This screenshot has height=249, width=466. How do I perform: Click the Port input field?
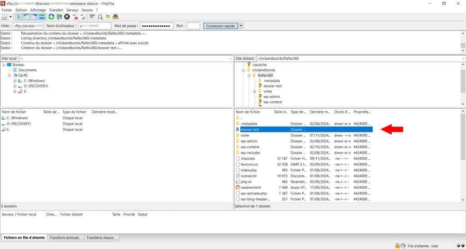[193, 26]
